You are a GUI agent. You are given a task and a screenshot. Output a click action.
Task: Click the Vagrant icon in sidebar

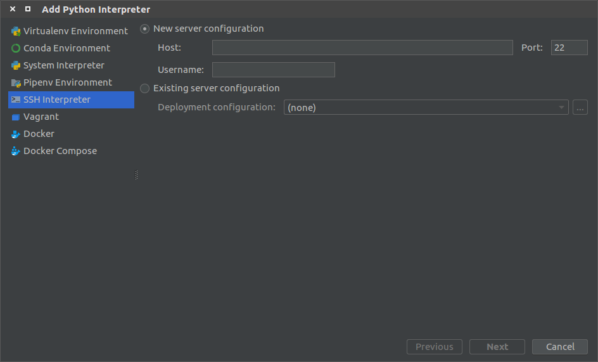(16, 117)
